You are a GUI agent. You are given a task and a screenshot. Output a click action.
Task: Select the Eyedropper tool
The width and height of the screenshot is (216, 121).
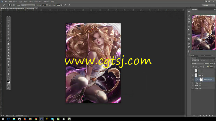pyautogui.click(x=9, y=35)
